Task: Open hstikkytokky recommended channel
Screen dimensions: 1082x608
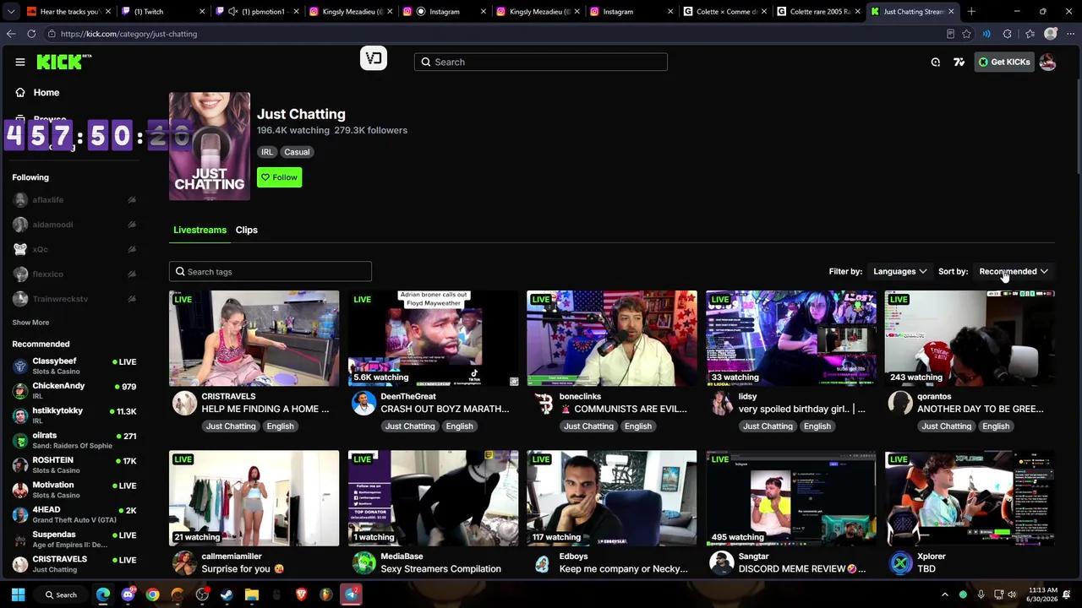Action: tap(74, 415)
